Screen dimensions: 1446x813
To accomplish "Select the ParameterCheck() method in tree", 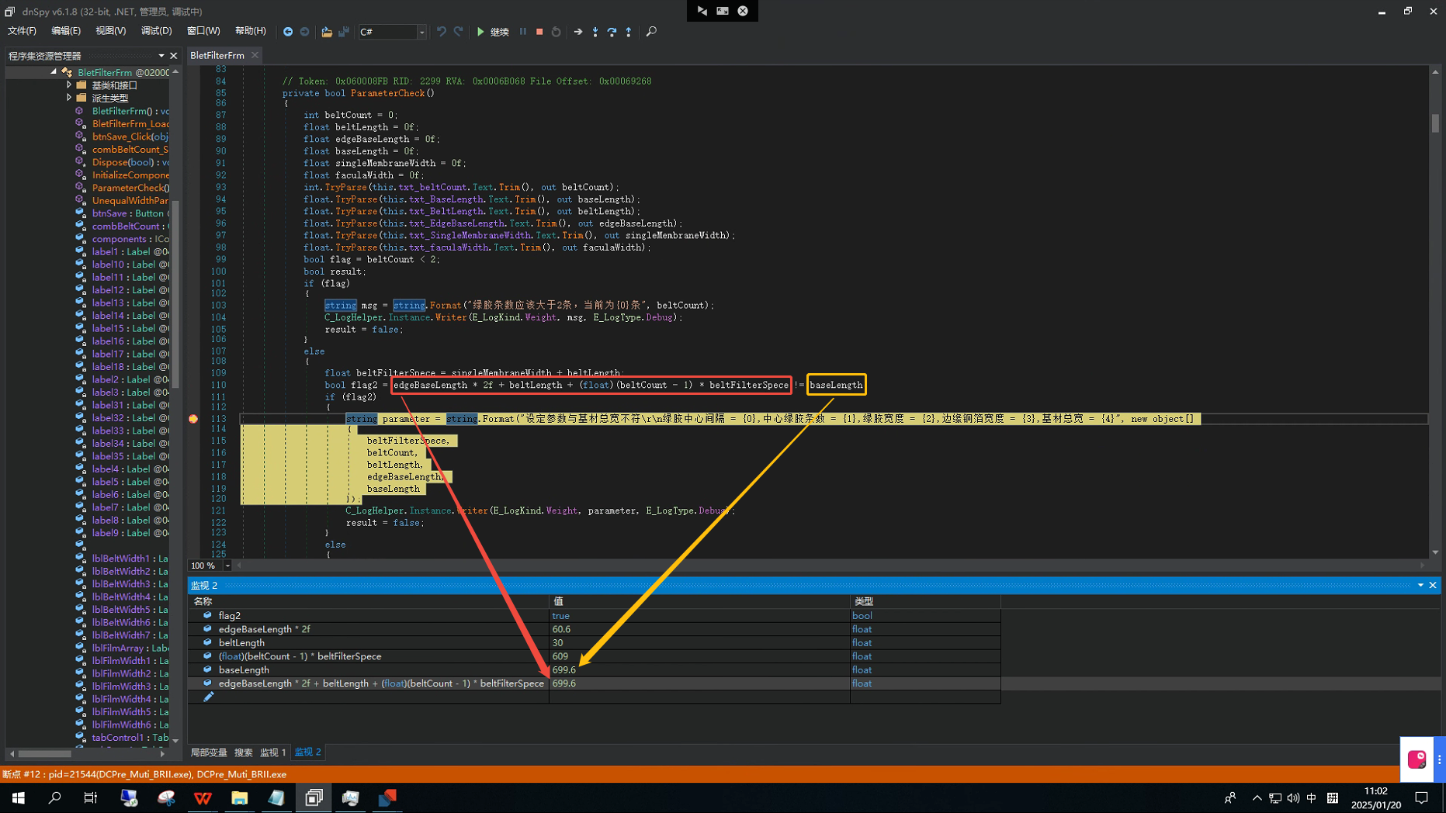I will pyautogui.click(x=130, y=188).
